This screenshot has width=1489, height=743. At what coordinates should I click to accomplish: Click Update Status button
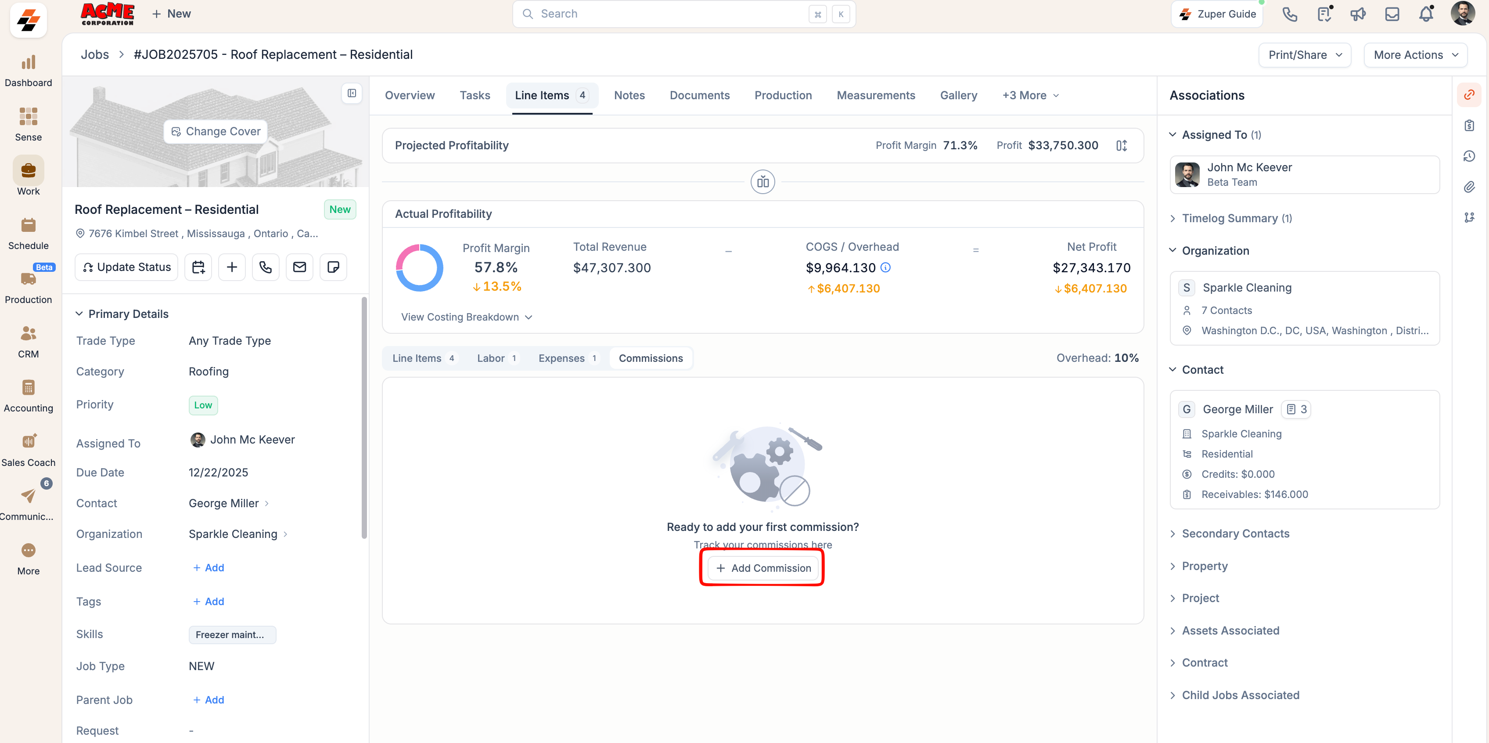click(x=126, y=267)
